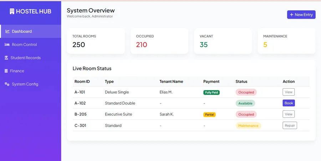The height and width of the screenshot is (161, 321).
Task: Select room ID A-101
Action: click(80, 92)
